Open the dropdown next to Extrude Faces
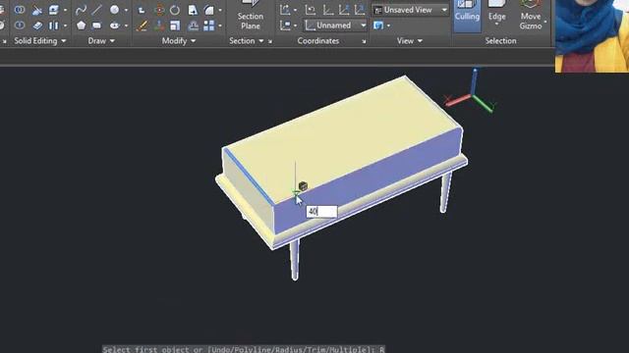629x353 pixels. click(x=65, y=10)
